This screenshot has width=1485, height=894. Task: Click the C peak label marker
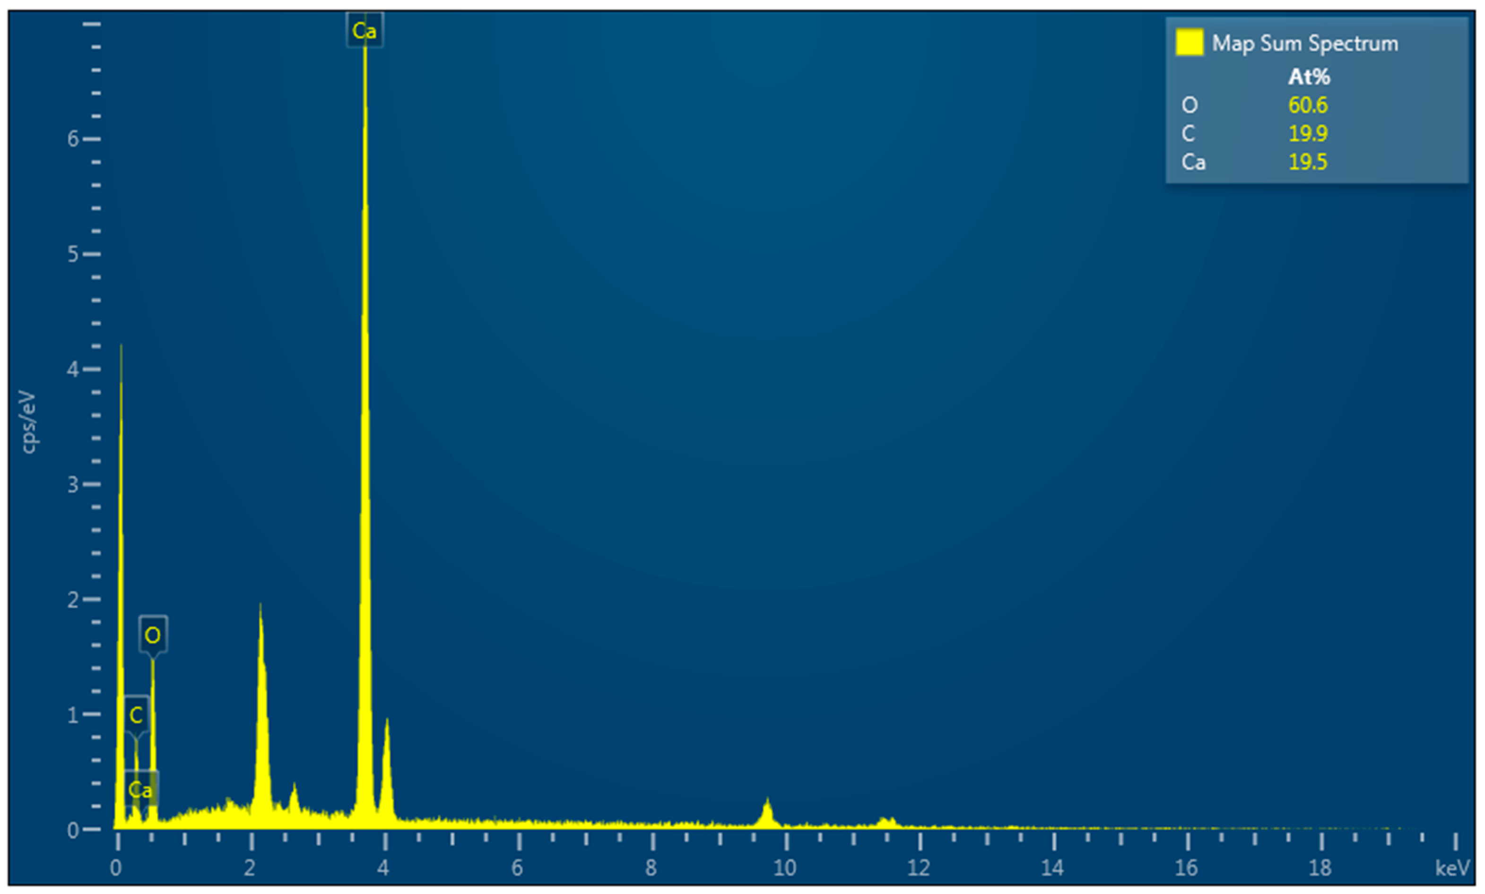coord(136,715)
